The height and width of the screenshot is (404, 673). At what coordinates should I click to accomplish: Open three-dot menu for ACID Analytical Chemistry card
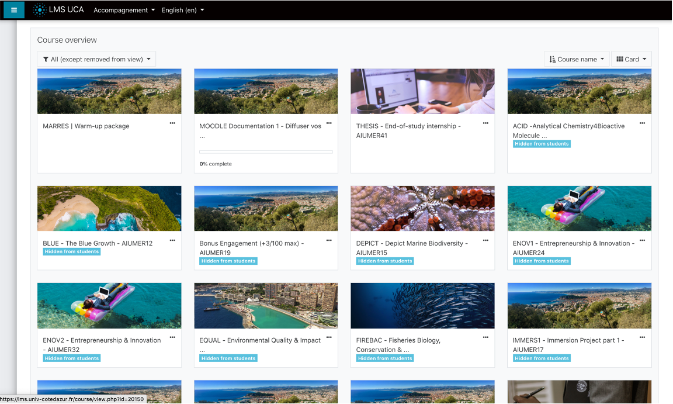642,123
